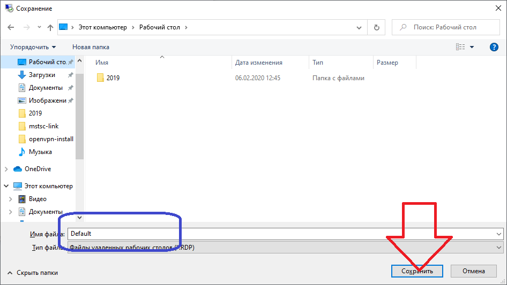Select the 2019 folder in file list

point(113,78)
